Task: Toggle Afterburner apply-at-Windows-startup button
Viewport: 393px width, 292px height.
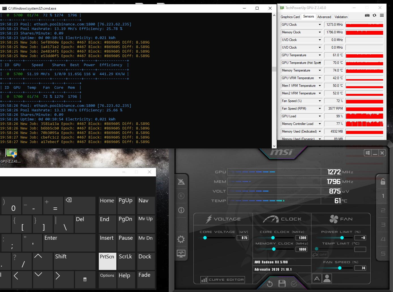Action: pos(368,153)
